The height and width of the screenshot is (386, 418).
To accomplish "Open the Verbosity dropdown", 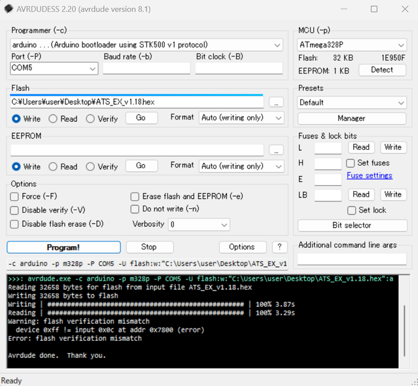I will [199, 224].
